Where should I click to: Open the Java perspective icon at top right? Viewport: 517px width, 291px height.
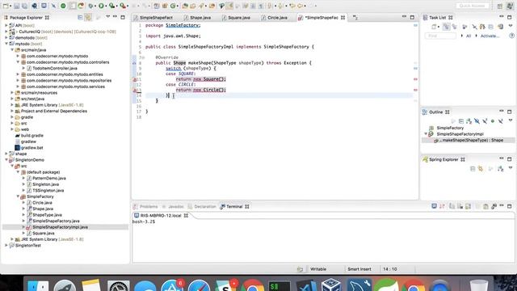[x=510, y=6]
